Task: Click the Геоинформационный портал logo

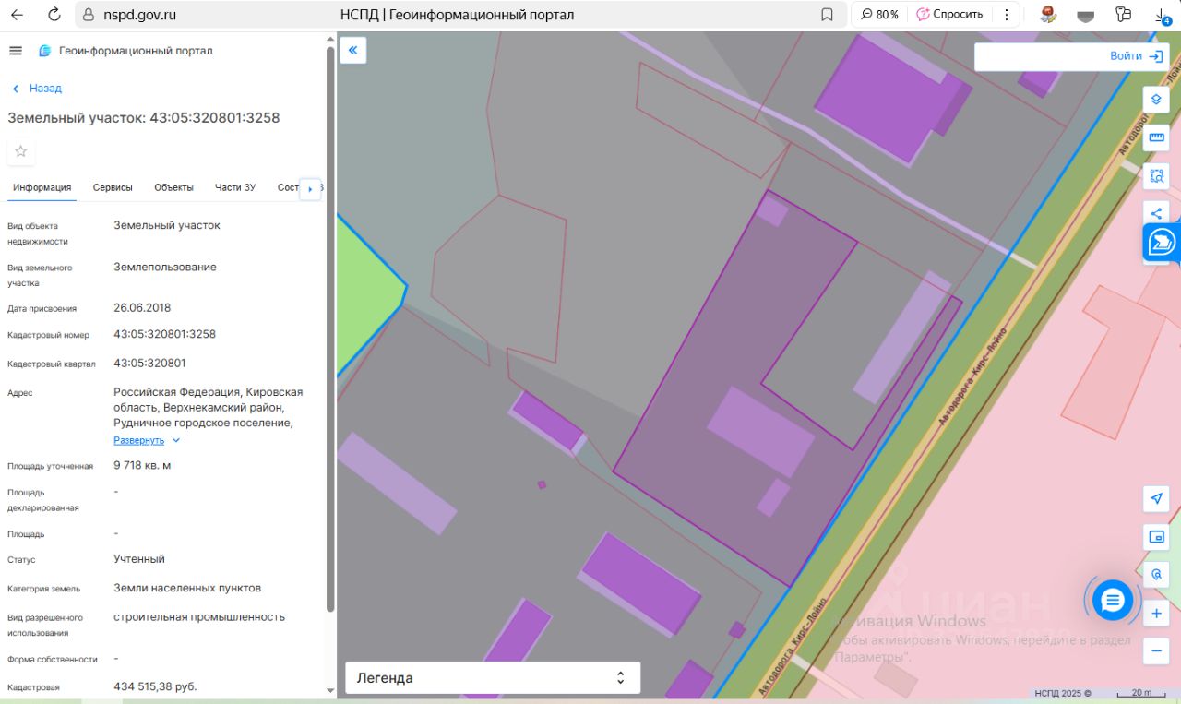Action: click(125, 51)
